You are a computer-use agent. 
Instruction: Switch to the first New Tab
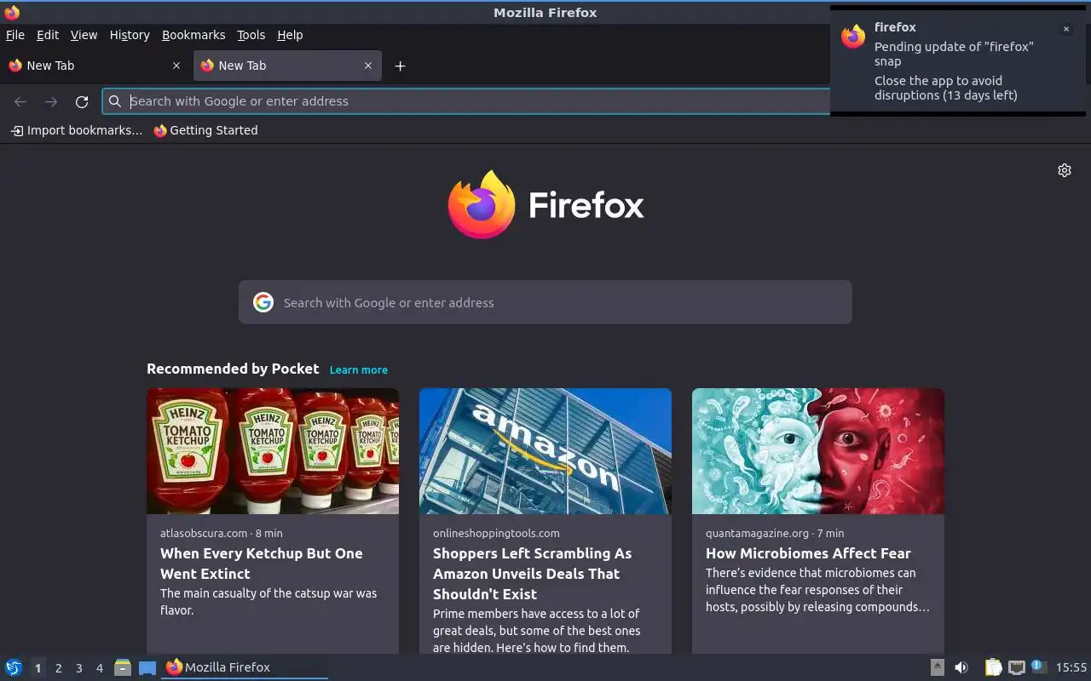[94, 66]
